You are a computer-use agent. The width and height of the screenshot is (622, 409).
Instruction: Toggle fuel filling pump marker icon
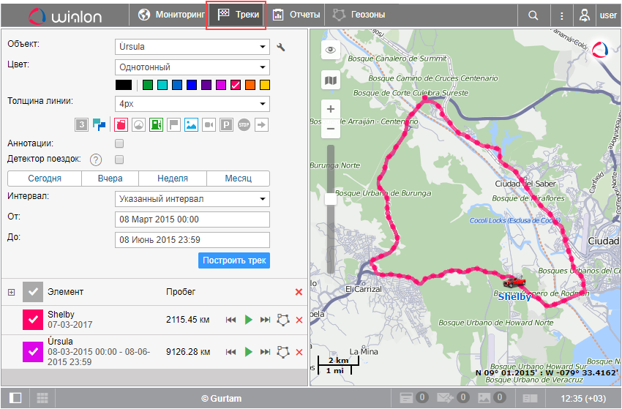[157, 125]
